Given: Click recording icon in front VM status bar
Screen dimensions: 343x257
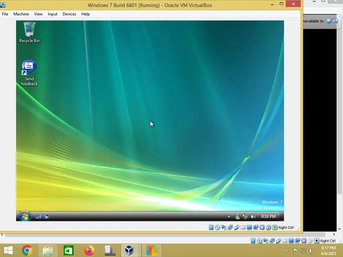Looking at the screenshot, I should click(x=256, y=228).
